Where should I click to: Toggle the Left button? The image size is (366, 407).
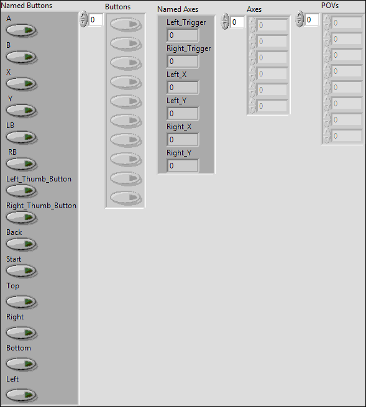pos(21,395)
